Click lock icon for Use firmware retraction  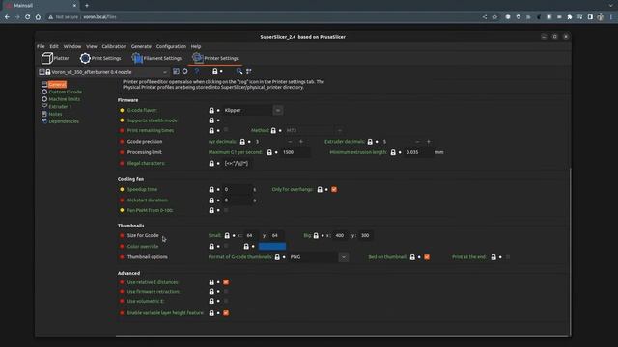coord(211,291)
